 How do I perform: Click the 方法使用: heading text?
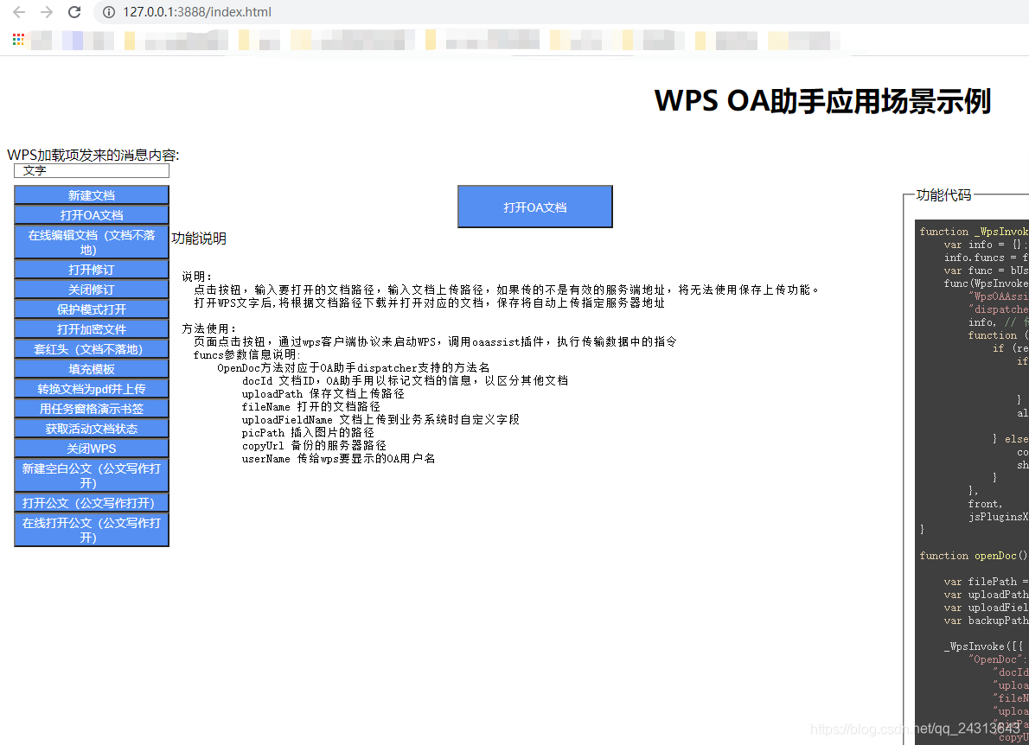point(208,328)
